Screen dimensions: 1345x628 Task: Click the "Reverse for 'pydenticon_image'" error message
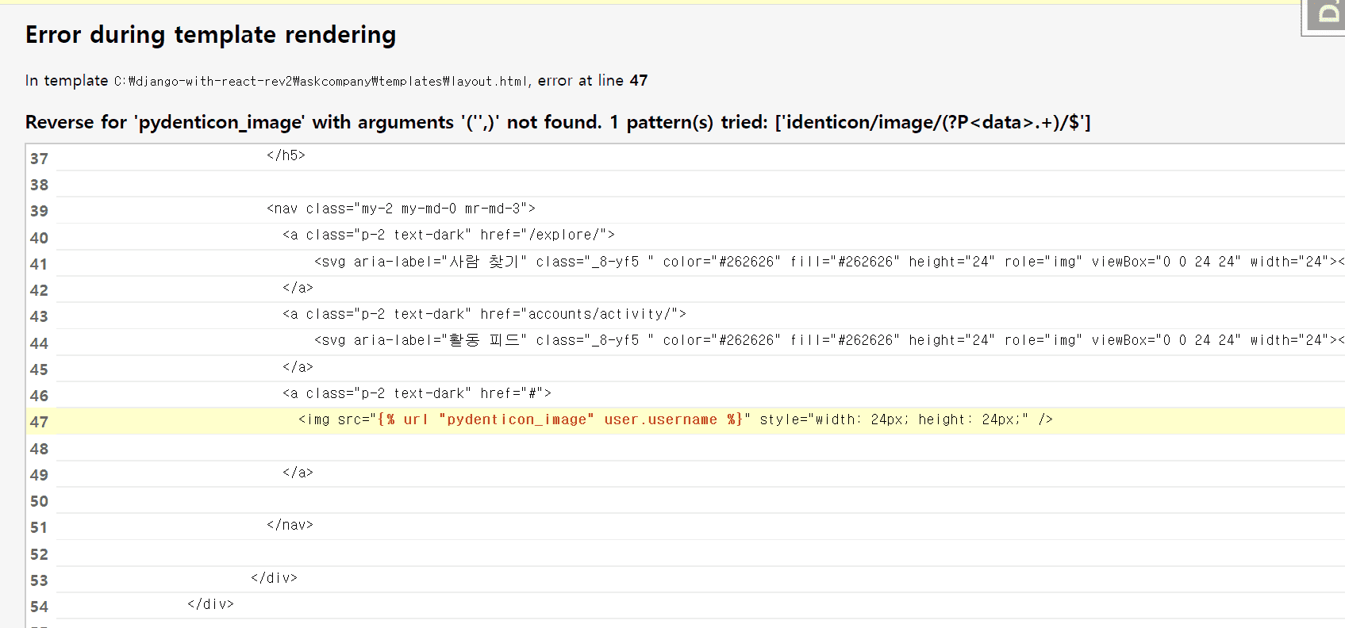tap(557, 122)
